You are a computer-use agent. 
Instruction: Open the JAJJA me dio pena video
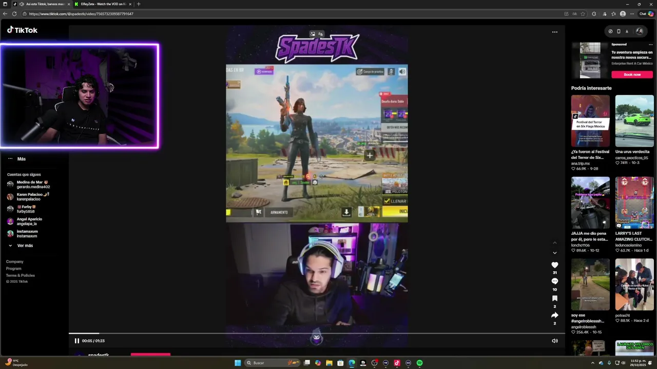point(590,203)
